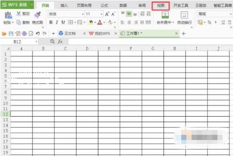Toggle italic formatting
This screenshot has height=156, width=233.
tap(57, 22)
